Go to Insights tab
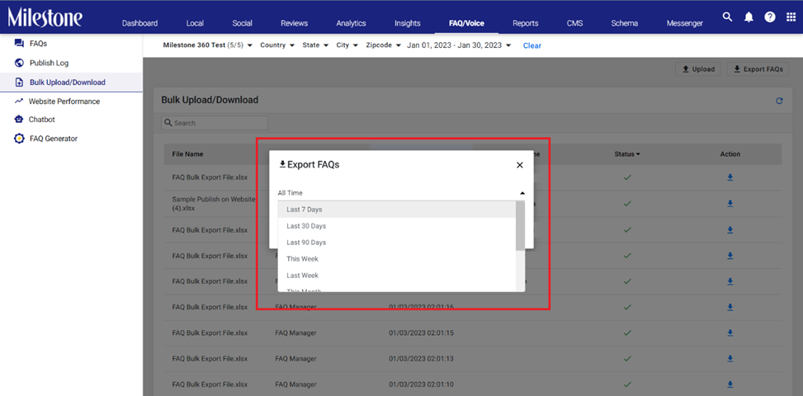The height and width of the screenshot is (396, 803). (x=408, y=23)
